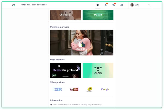Viewport: 164px width, 110px height.
Task: Open the BlaBlaCar platinum partner banner
Action: coord(82,43)
